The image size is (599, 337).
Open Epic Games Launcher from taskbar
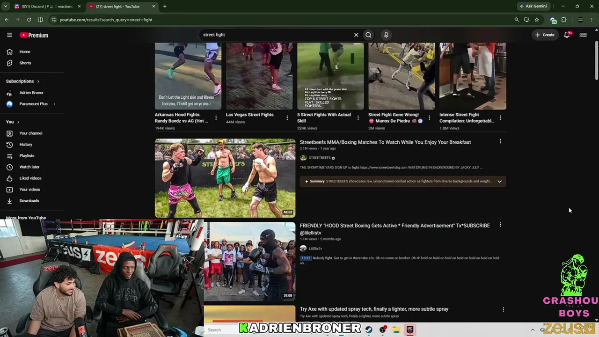point(410,330)
